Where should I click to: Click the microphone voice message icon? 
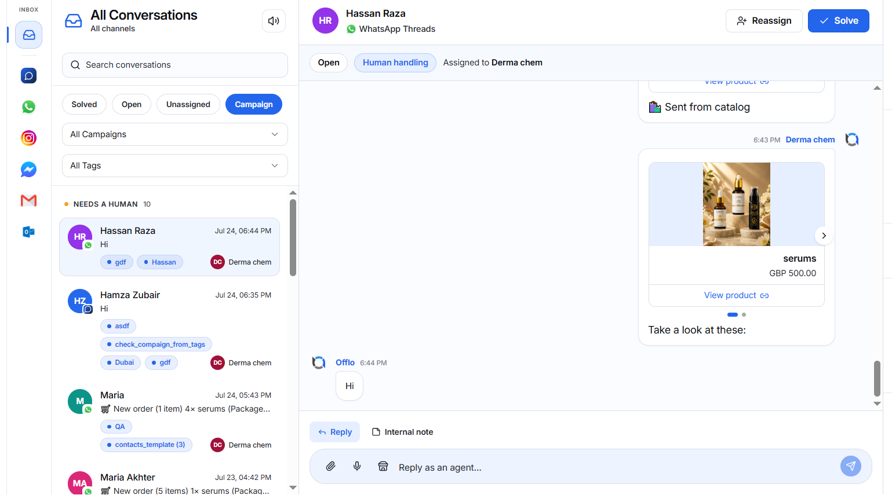tap(357, 466)
